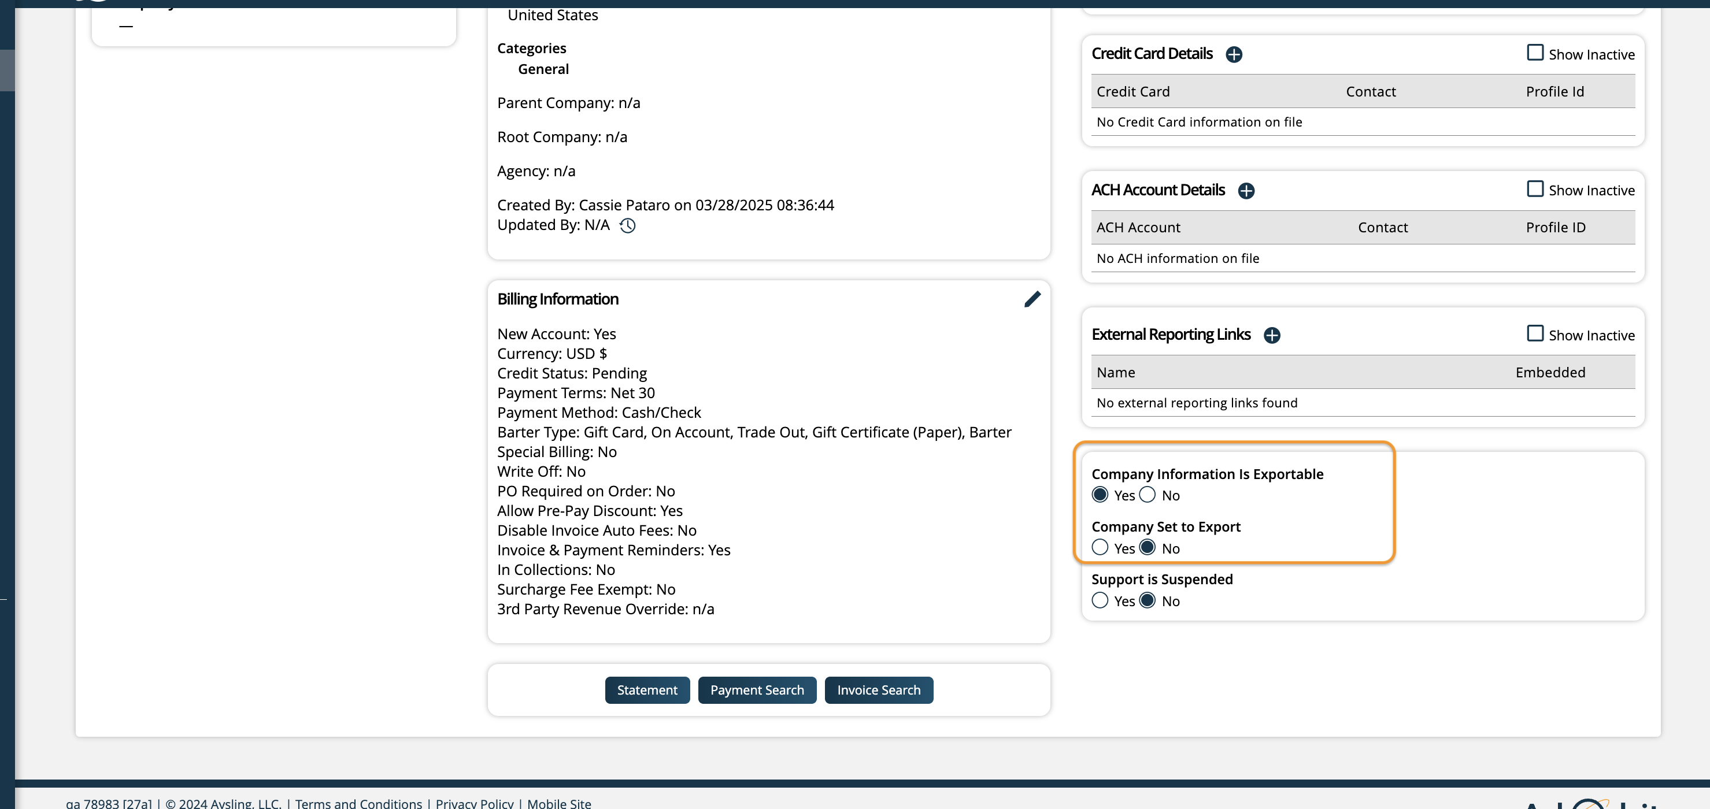
Task: Add a new external reporting link
Action: (x=1271, y=336)
